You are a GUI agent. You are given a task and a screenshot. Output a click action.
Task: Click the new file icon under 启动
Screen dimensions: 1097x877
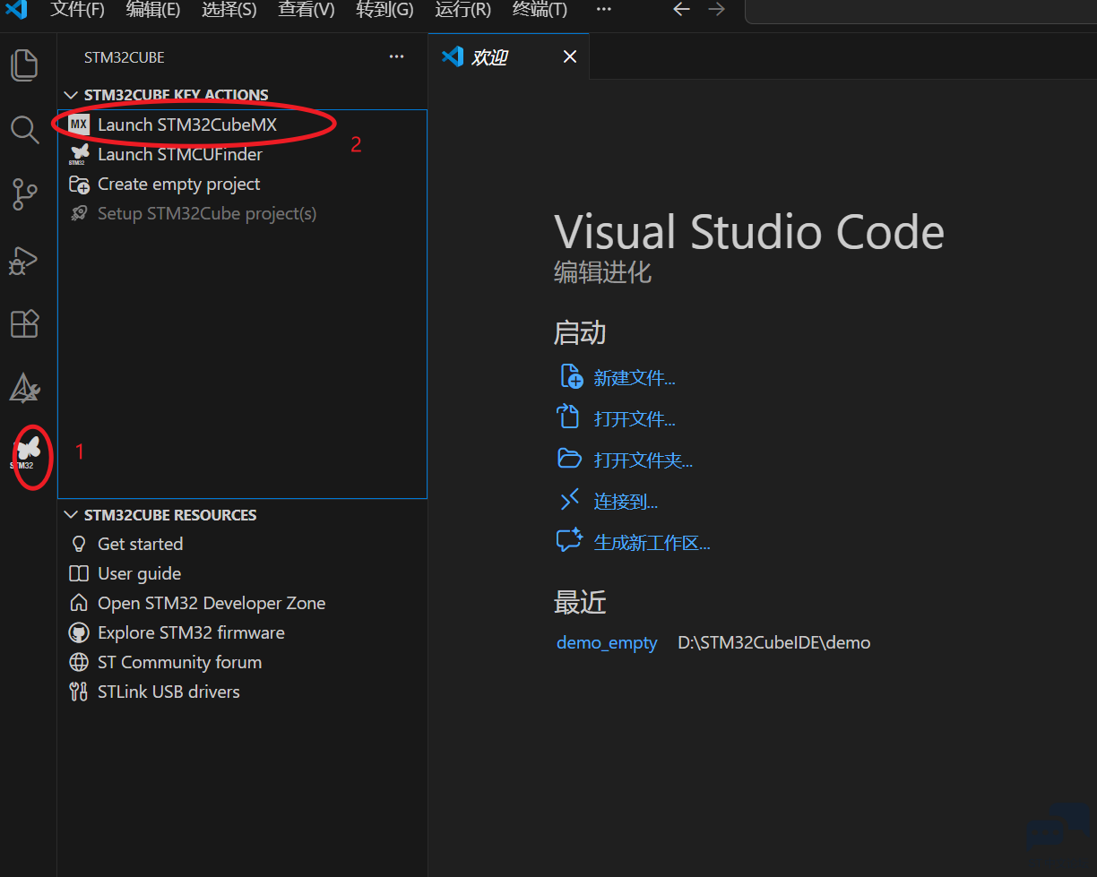571,376
